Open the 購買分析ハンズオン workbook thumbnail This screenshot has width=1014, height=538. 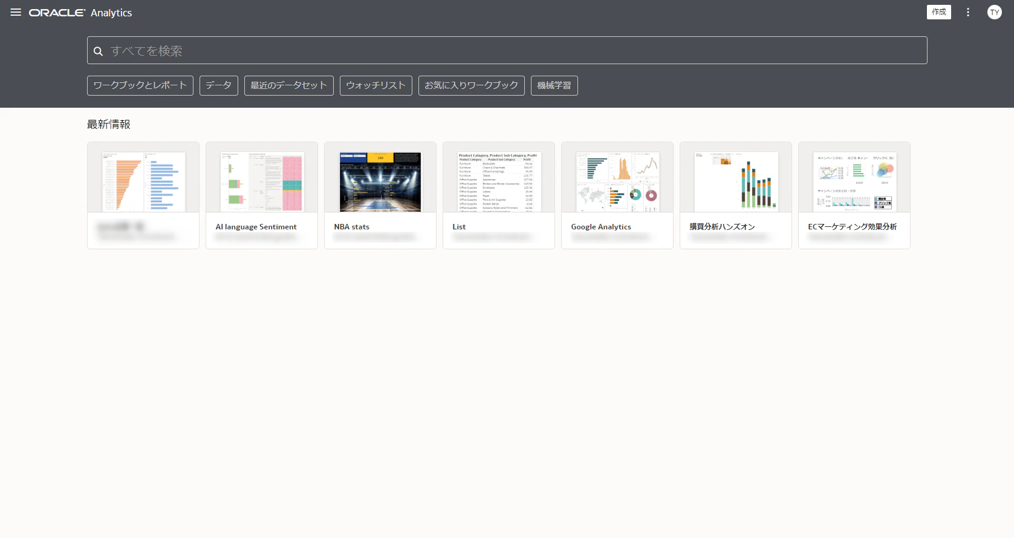736,182
